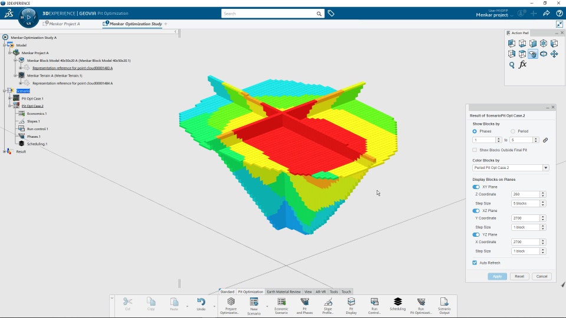Open the Economic Scenario tool
Screen dimensions: 566x318
(281, 306)
